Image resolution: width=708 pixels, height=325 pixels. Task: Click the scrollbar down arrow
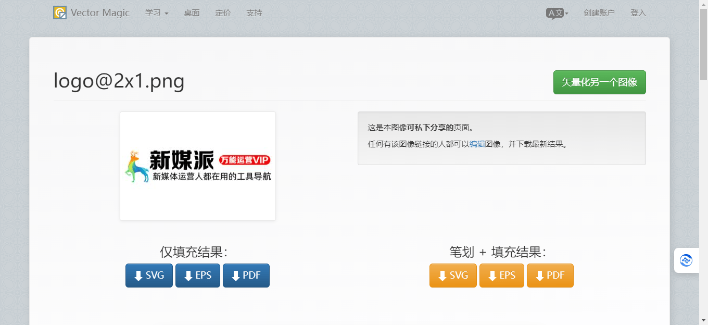[703, 321]
